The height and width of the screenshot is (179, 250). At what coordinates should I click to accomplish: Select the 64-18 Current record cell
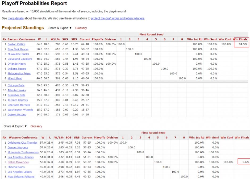[x=85, y=44]
